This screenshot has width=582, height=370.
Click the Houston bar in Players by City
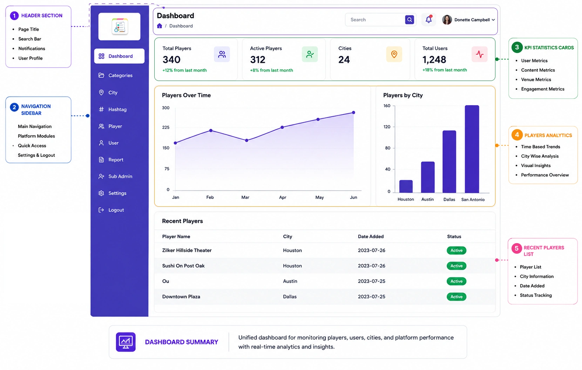[406, 186]
